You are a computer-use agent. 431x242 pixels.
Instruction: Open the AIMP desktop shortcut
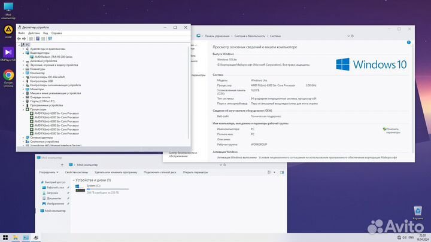point(8,30)
